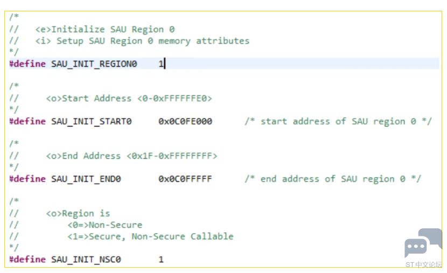Select the SAU_INIT_END0 macro name

[86, 179]
